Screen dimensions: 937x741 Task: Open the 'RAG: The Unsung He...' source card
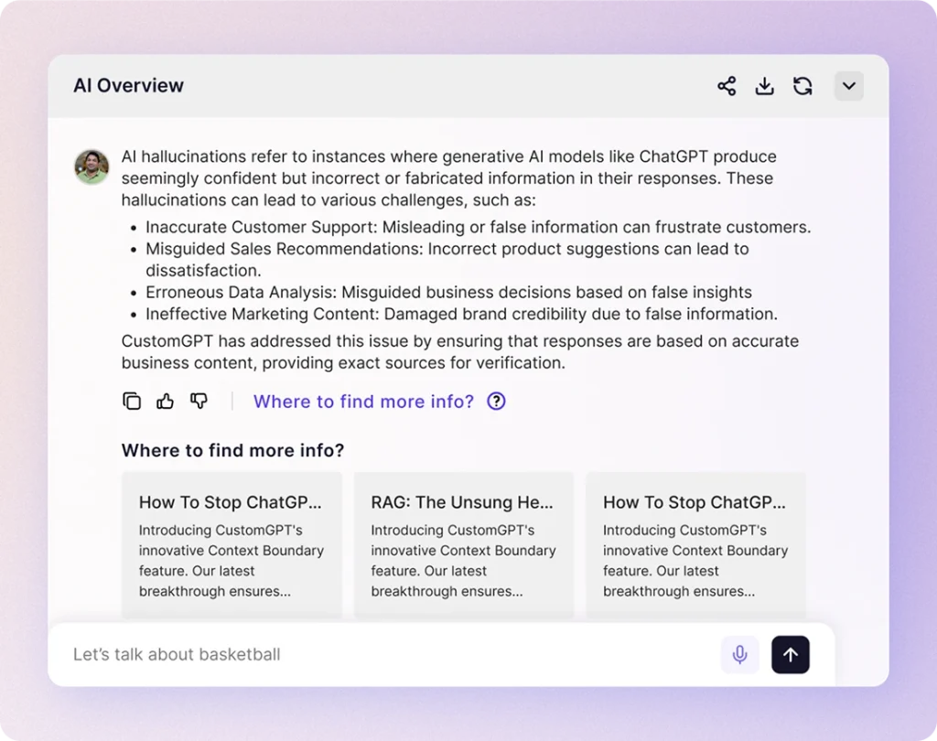click(x=464, y=545)
